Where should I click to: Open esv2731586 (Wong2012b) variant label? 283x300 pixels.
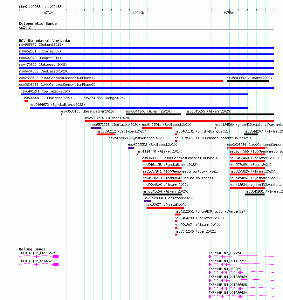[x=104, y=98]
